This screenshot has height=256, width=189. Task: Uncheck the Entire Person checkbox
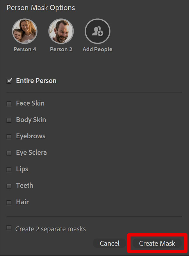point(9,81)
